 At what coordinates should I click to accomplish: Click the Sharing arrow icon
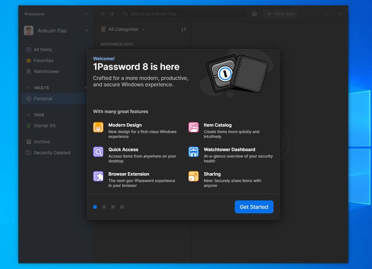pyautogui.click(x=193, y=176)
